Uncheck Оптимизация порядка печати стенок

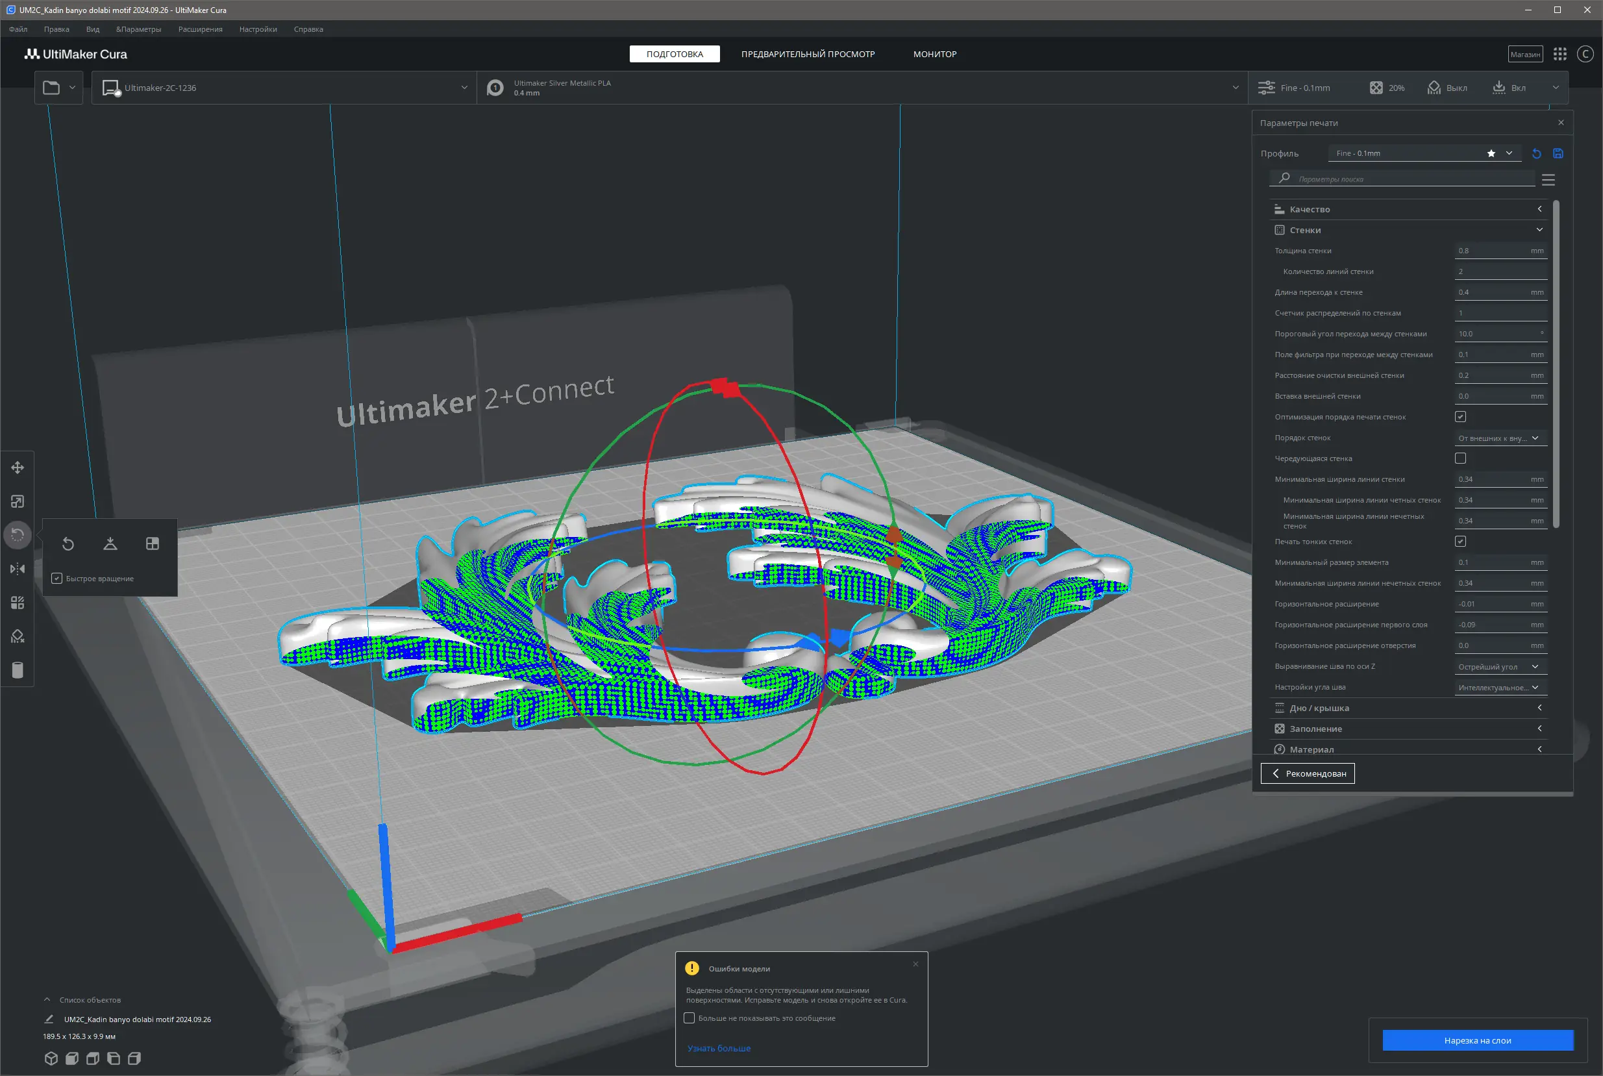click(1460, 416)
